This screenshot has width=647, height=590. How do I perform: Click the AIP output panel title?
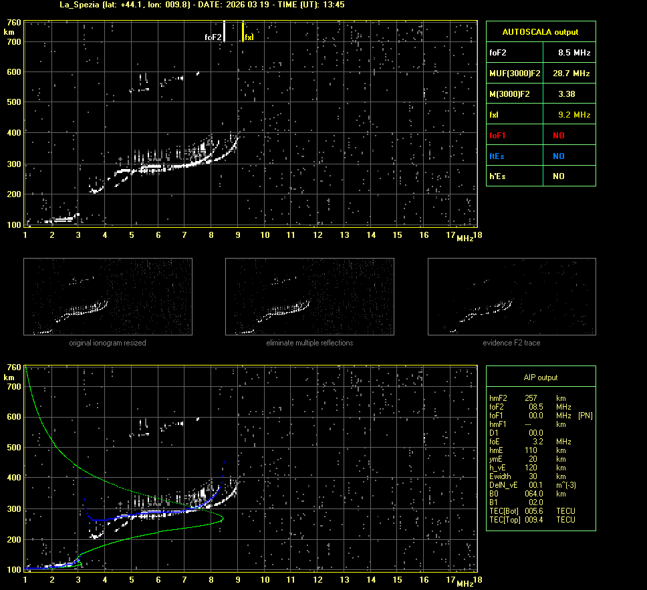coord(540,378)
